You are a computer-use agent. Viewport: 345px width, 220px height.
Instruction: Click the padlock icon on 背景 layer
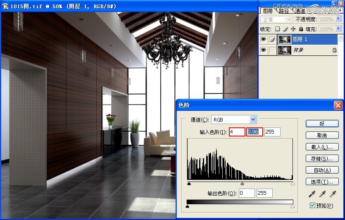334,50
